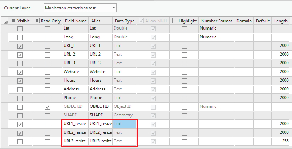Uncheck Read Only for OBJECTID row
Screen dimensions: 292x149
(48, 107)
